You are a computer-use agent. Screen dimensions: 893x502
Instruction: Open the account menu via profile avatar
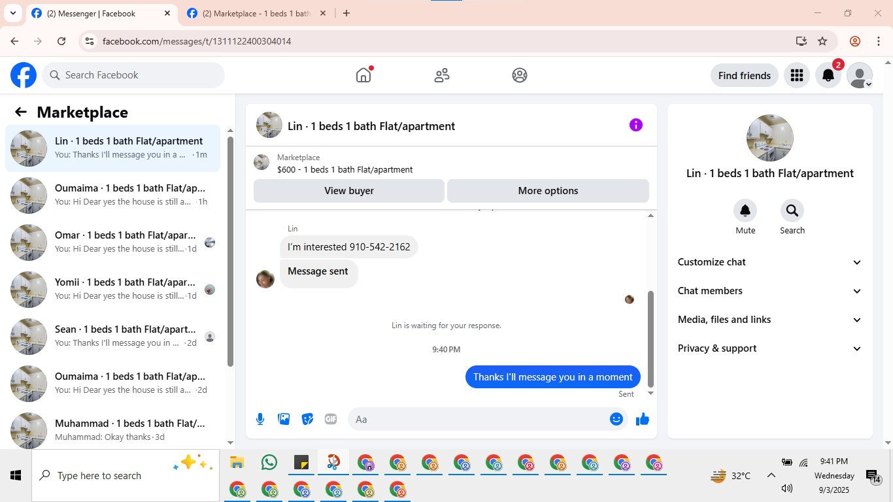click(x=860, y=75)
